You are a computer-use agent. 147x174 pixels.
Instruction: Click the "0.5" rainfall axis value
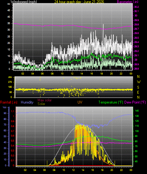click(x=13, y=141)
